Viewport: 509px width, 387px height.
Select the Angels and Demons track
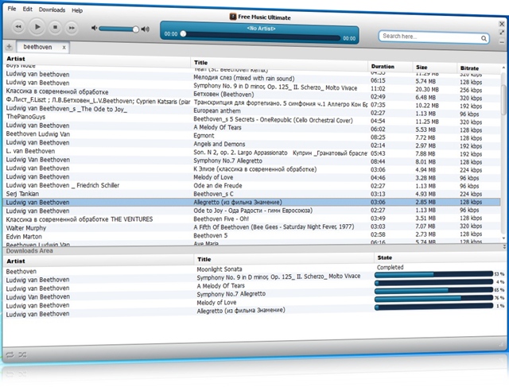[220, 144]
